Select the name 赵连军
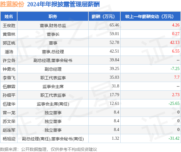 (x=9, y=130)
